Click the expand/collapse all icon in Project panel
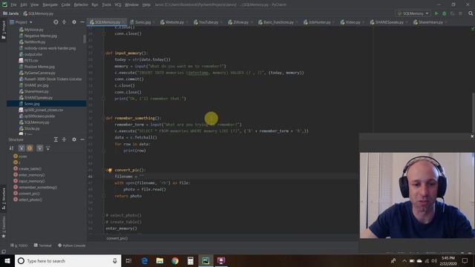 (x=64, y=22)
